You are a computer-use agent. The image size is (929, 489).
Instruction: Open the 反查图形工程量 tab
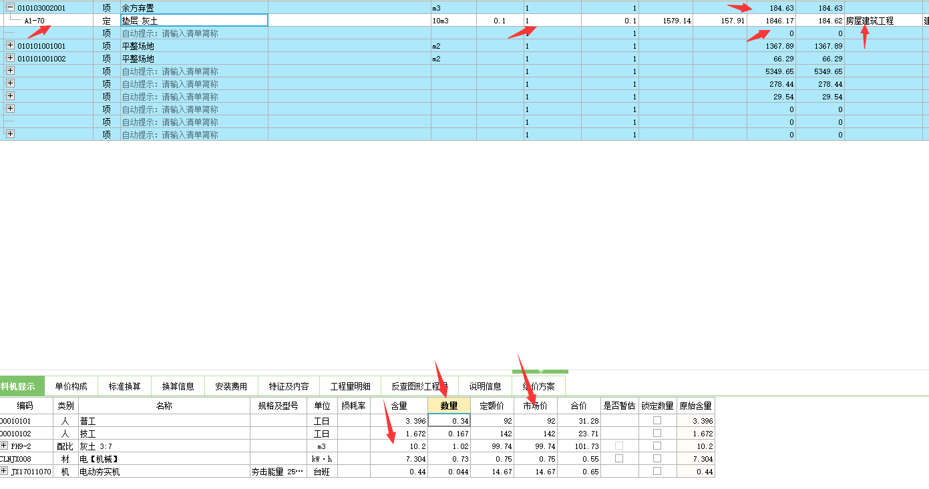pos(419,386)
